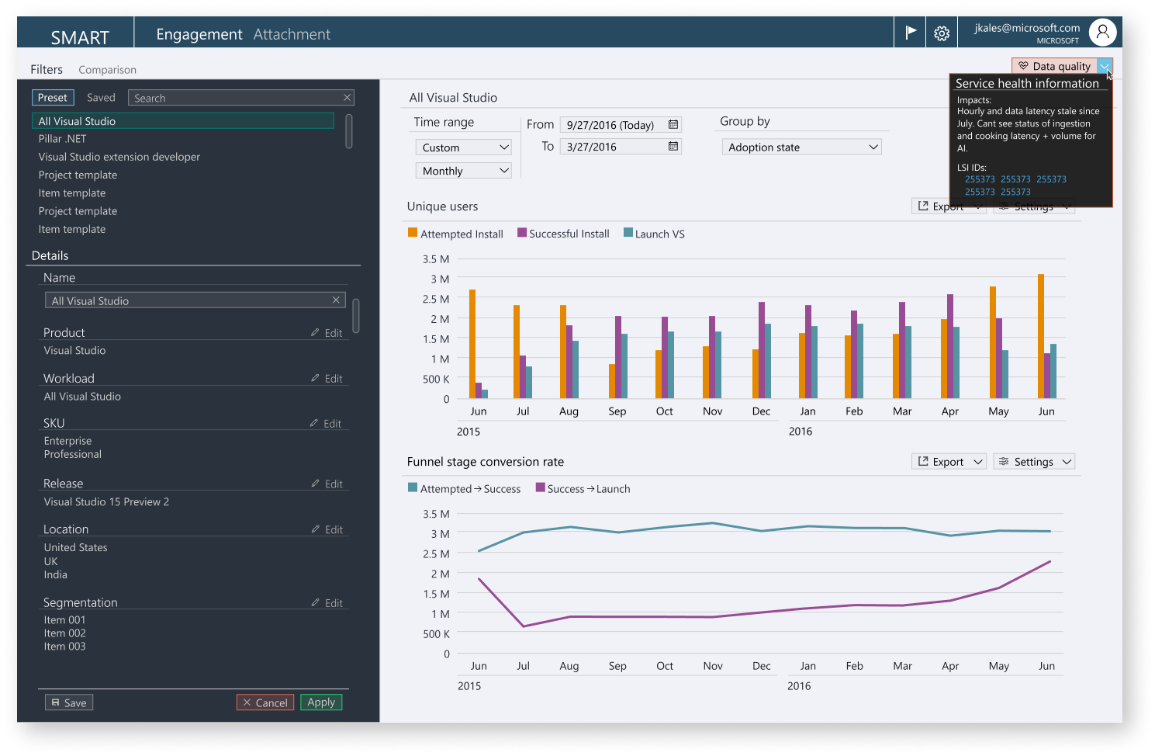Open the From date calendar picker

(673, 124)
